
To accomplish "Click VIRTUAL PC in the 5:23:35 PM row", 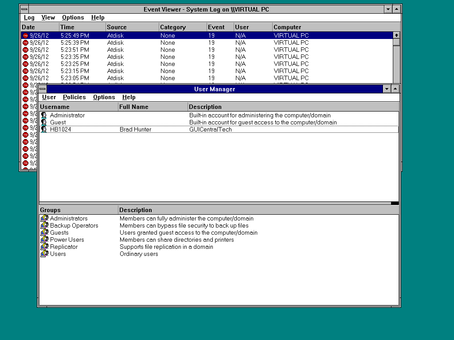I will click(x=291, y=57).
